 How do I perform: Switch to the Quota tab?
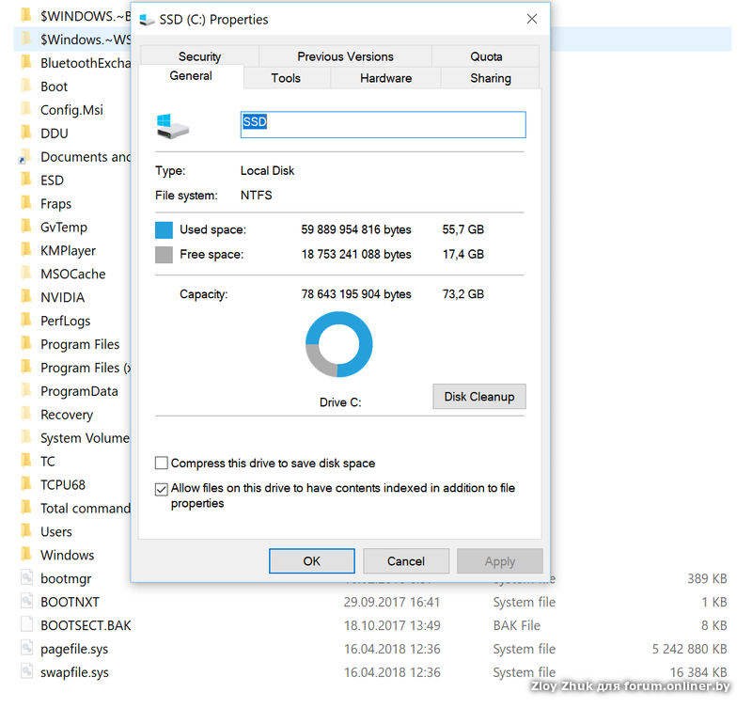click(486, 56)
